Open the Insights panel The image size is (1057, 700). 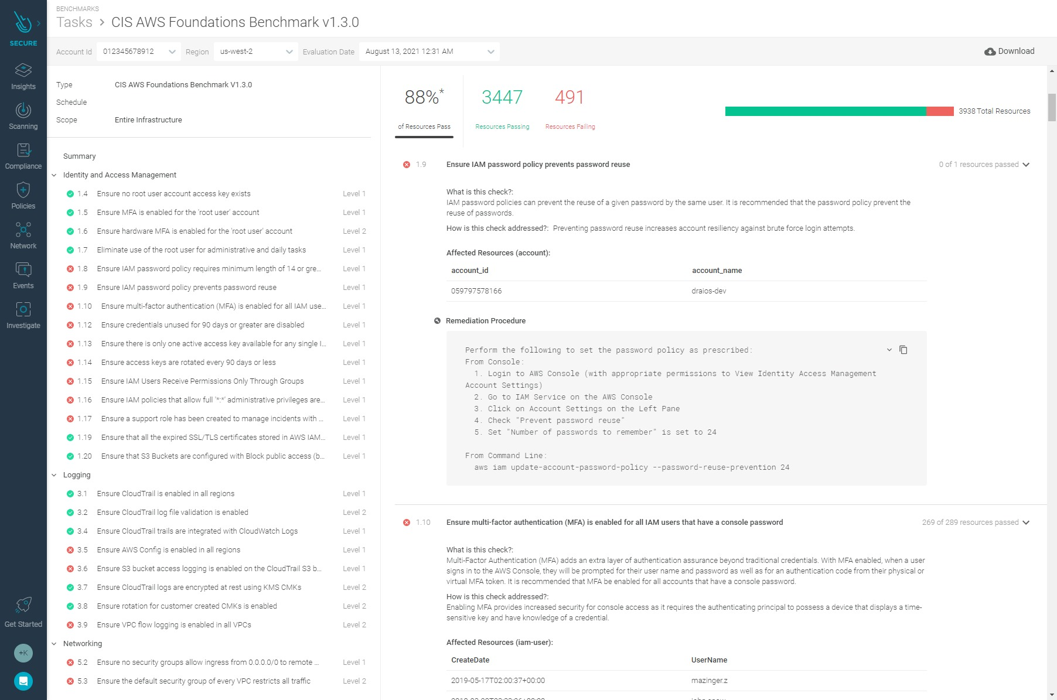pyautogui.click(x=23, y=77)
